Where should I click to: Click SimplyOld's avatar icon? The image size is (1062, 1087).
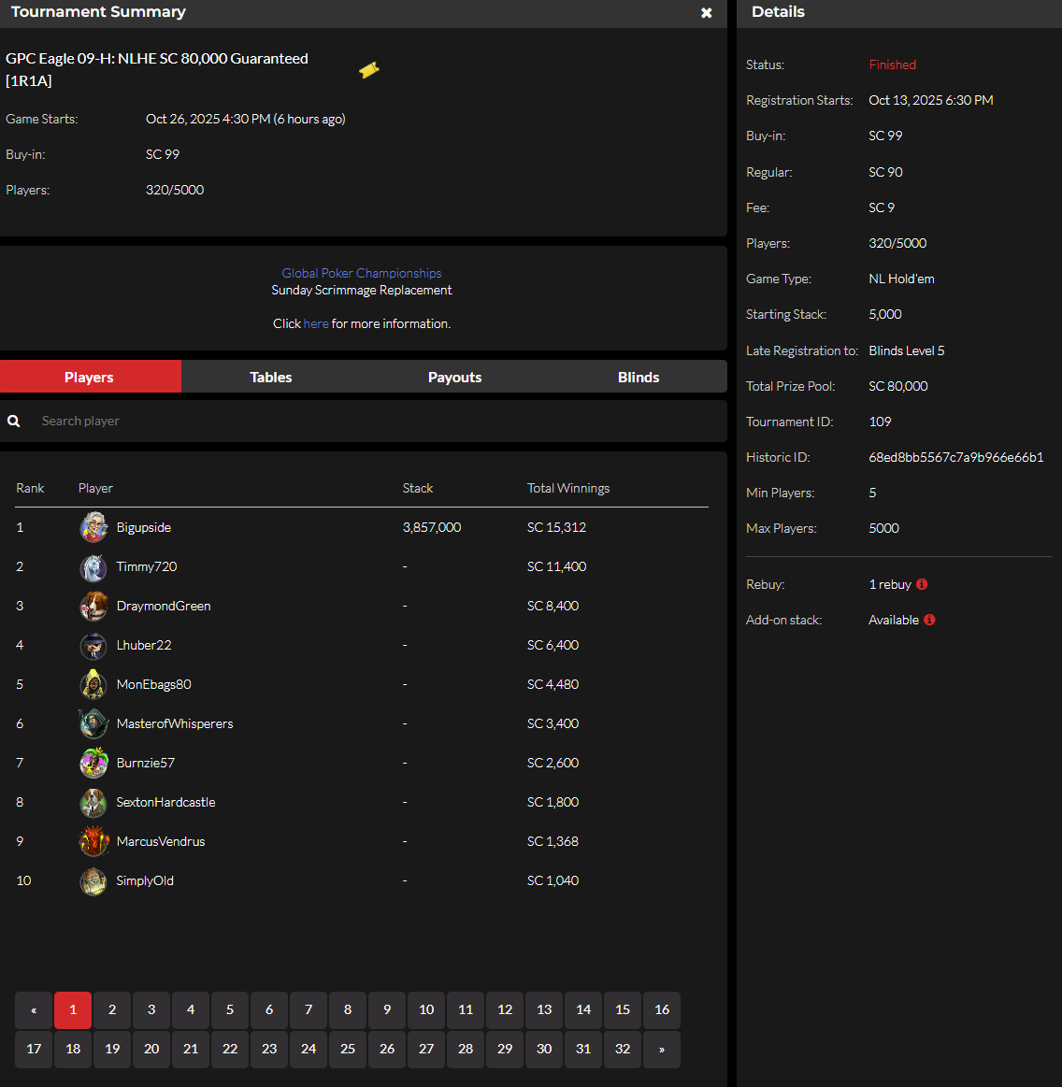(93, 880)
